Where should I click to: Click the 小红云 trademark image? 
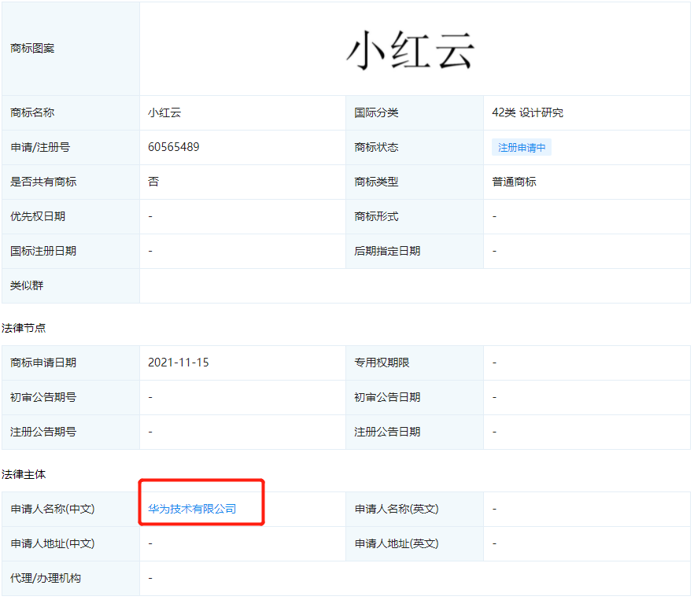tap(410, 50)
